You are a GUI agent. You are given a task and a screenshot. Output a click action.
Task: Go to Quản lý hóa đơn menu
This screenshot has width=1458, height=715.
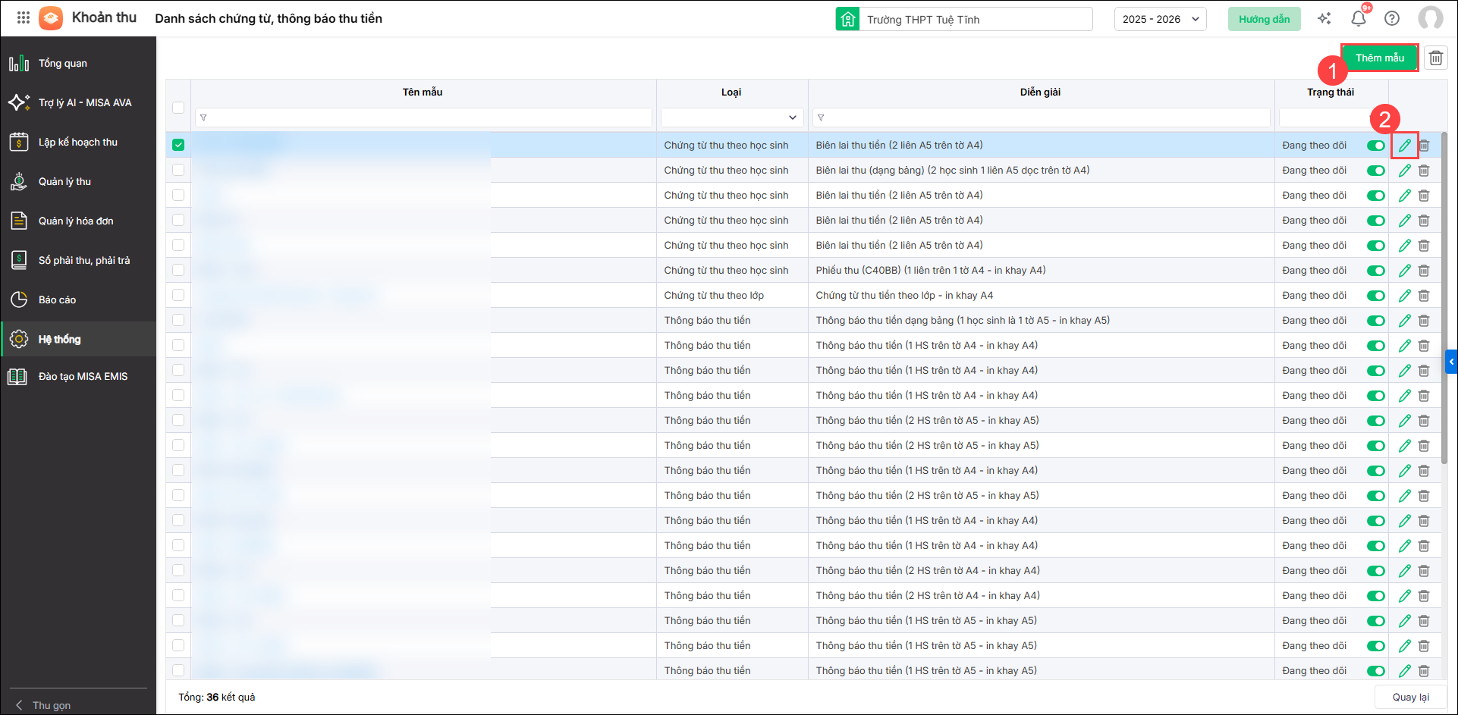click(76, 221)
